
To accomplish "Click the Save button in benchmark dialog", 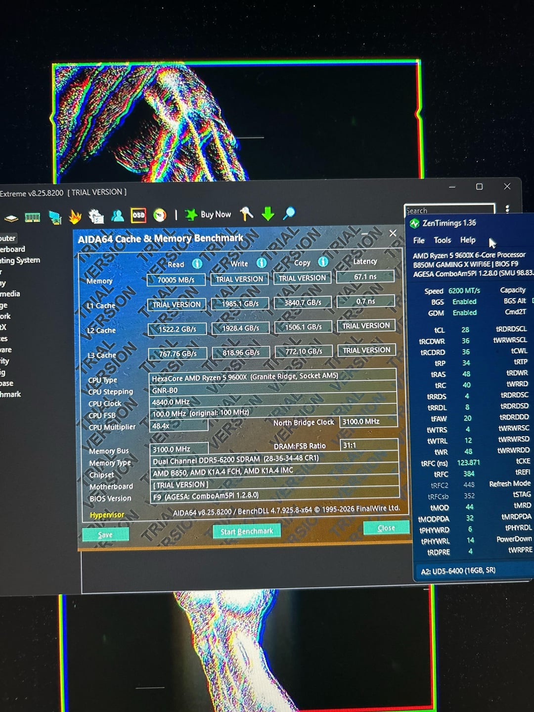I will [105, 534].
